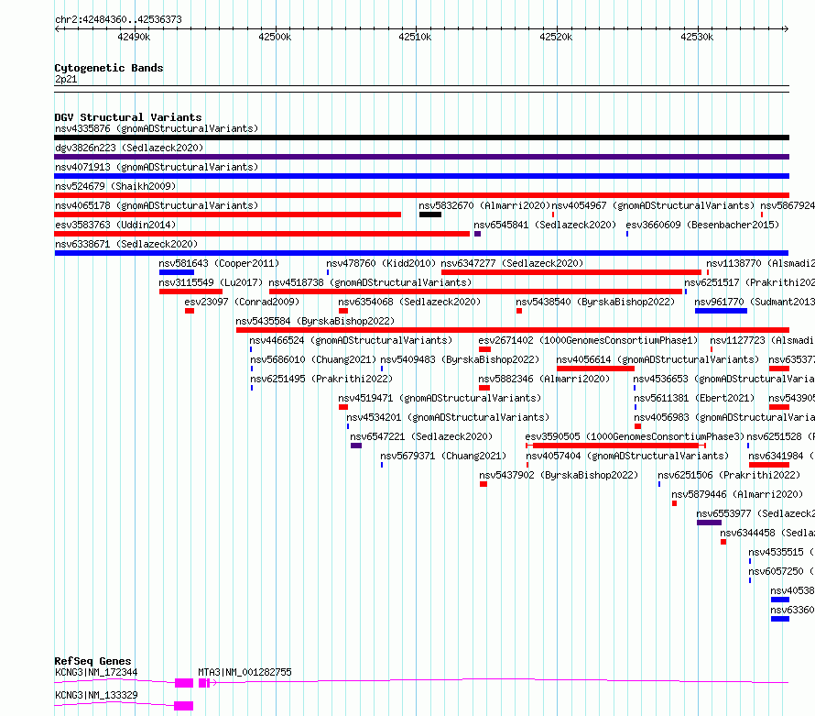Select the KCNG3|NM_133329 gene label
The width and height of the screenshot is (815, 716).
coord(96,695)
